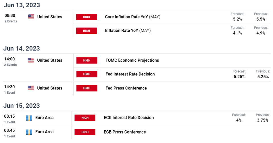Click the US flag for the 14:00 events

click(x=31, y=60)
